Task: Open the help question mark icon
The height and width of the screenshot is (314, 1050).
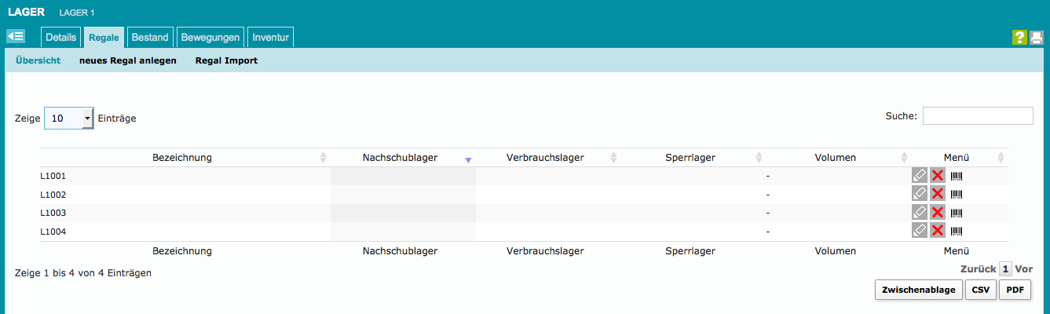Action: (1019, 38)
